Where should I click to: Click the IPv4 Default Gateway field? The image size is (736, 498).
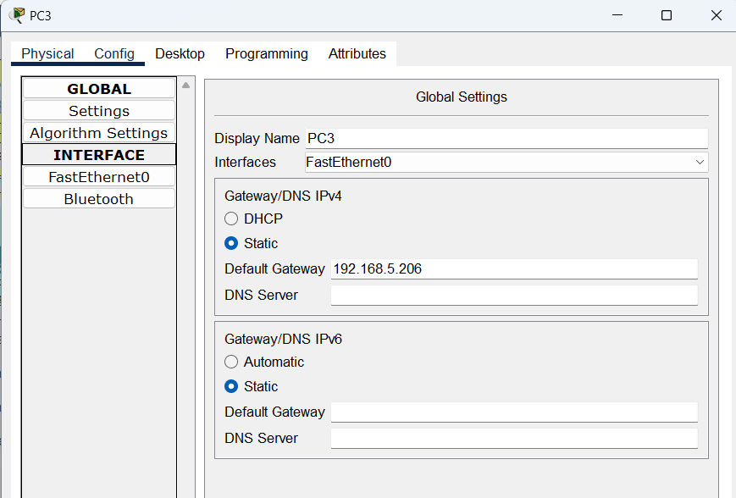click(x=513, y=268)
